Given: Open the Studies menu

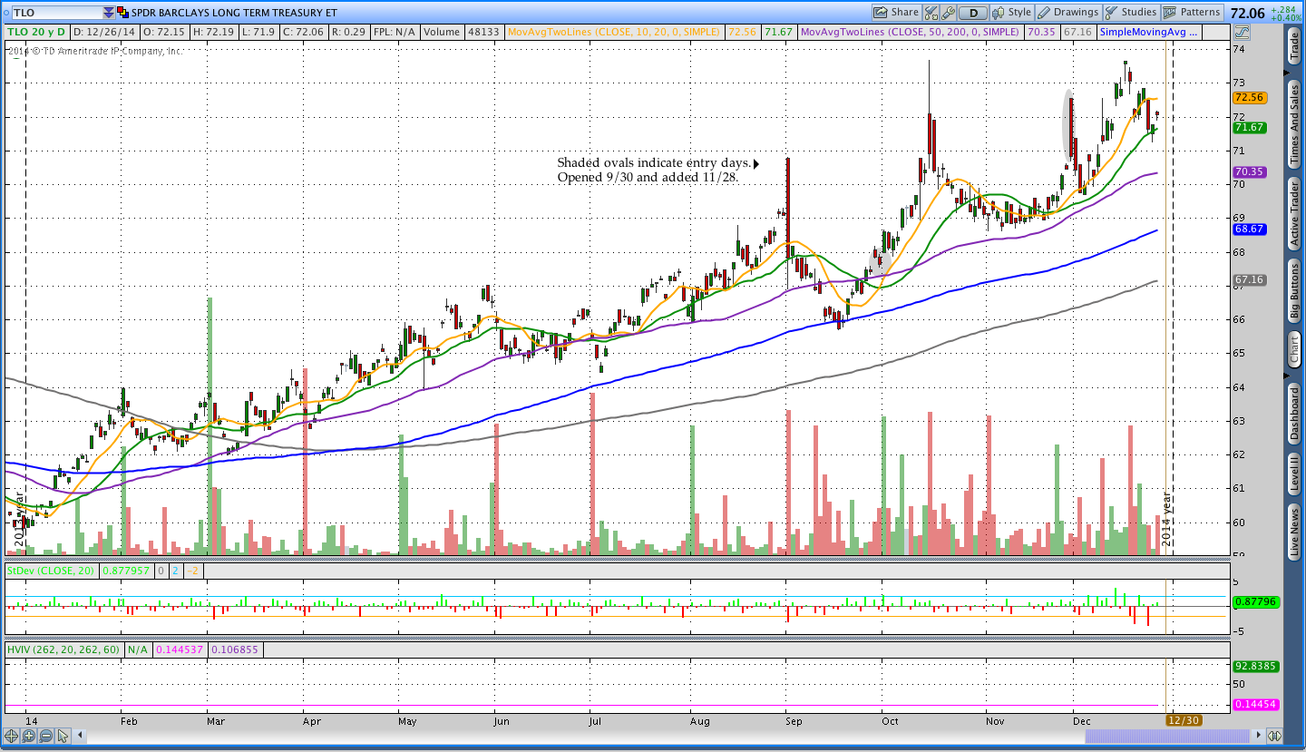Looking at the screenshot, I should (x=1131, y=13).
